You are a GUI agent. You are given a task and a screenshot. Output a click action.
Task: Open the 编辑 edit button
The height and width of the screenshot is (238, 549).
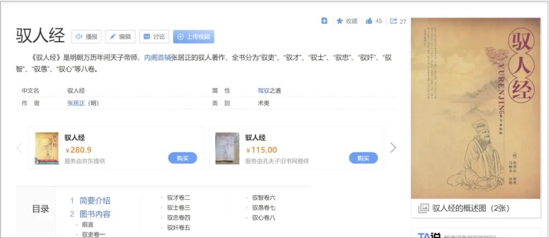[x=120, y=36]
